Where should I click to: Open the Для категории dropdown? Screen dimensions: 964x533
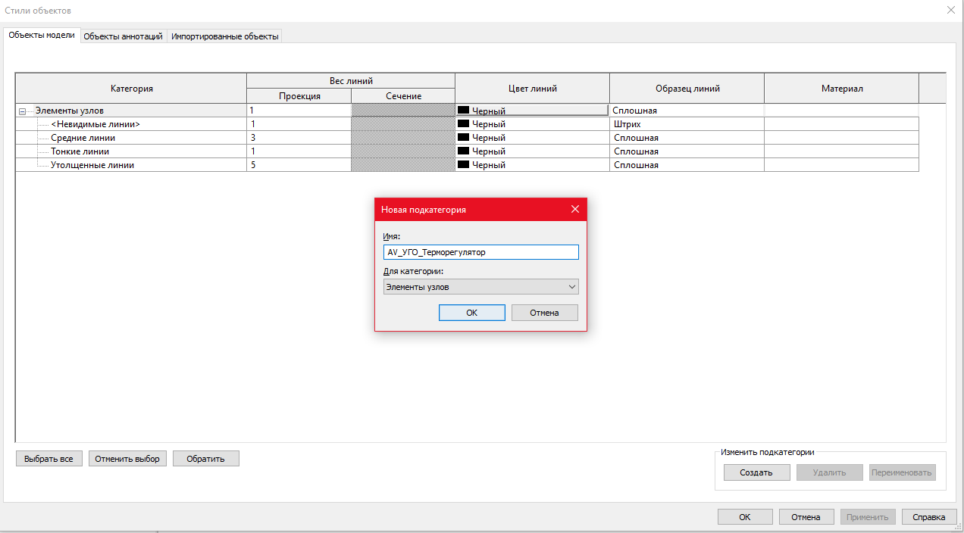coord(481,287)
